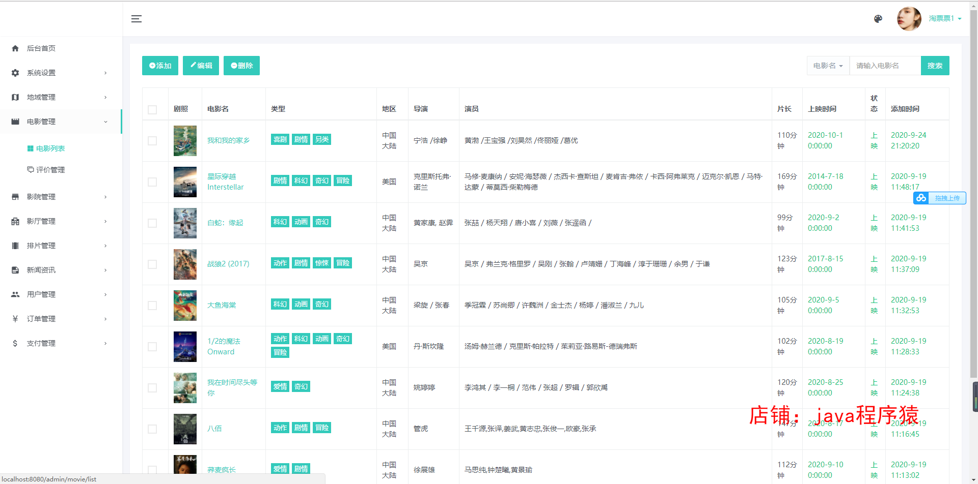The image size is (978, 484).
Task: Expand the 影厅管理 submenu chevron
Action: (x=105, y=221)
